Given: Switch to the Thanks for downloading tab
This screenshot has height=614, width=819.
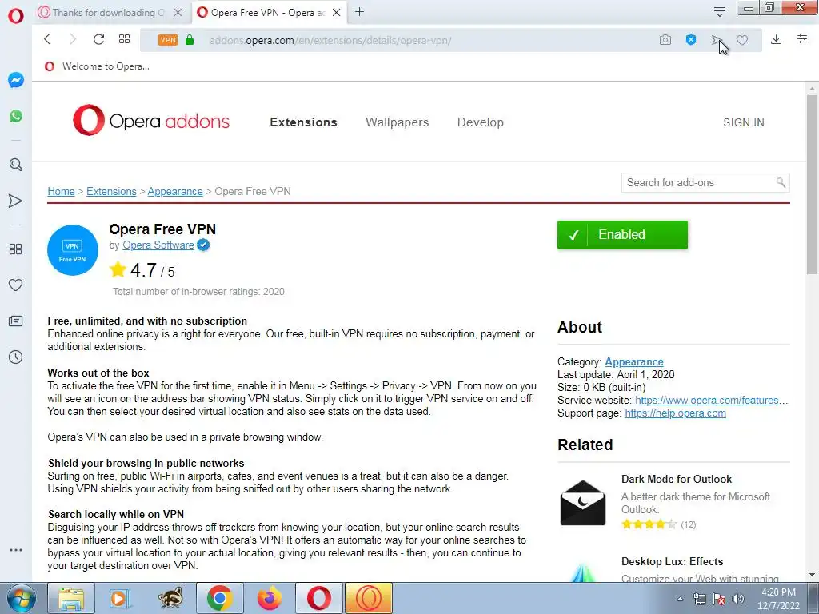Looking at the screenshot, I should coord(109,13).
